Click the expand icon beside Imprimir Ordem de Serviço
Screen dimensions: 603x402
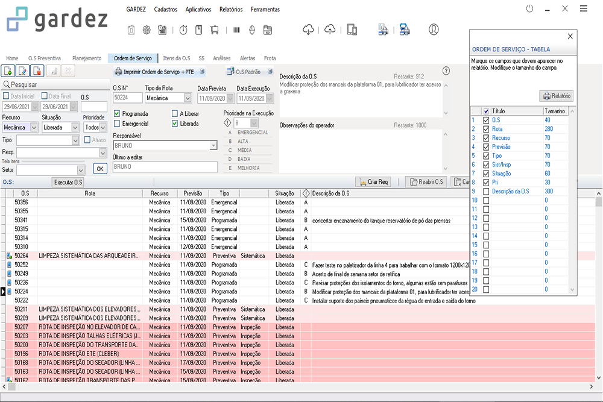[202, 72]
